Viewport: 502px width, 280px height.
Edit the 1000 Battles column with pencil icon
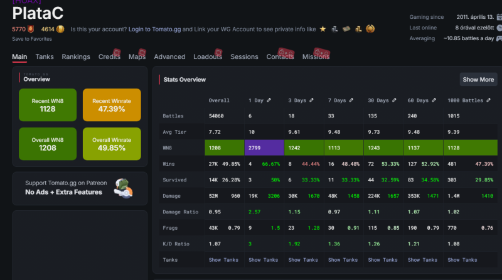tap(489, 100)
